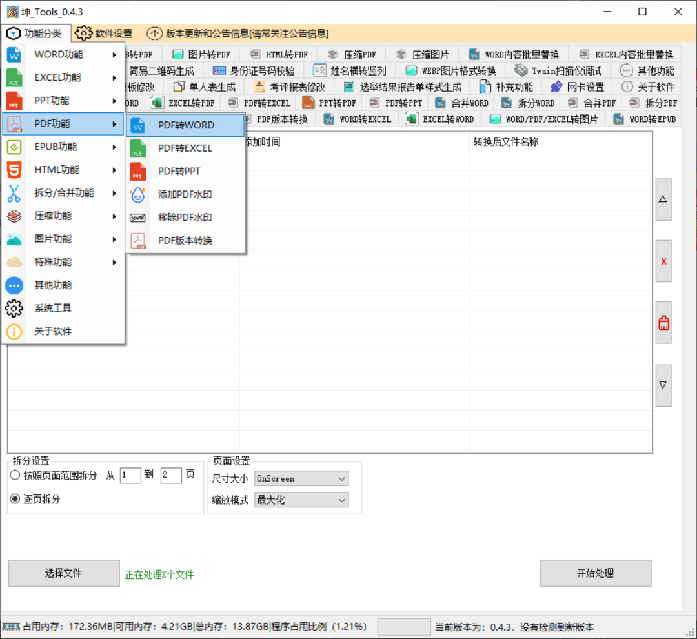The height and width of the screenshot is (639, 697).
Task: Select 逐页拆分 radio option
Action: (x=15, y=498)
